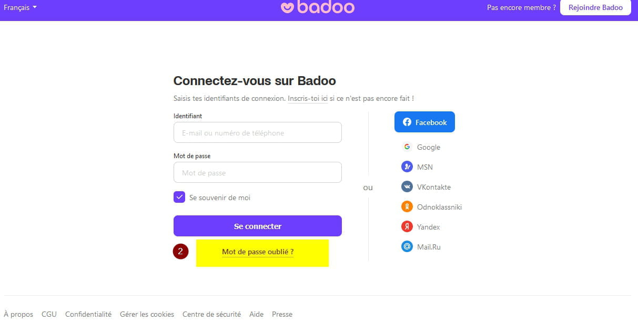Click the Badoo heart logo
Screen dimensions: 638x322
[287, 7]
